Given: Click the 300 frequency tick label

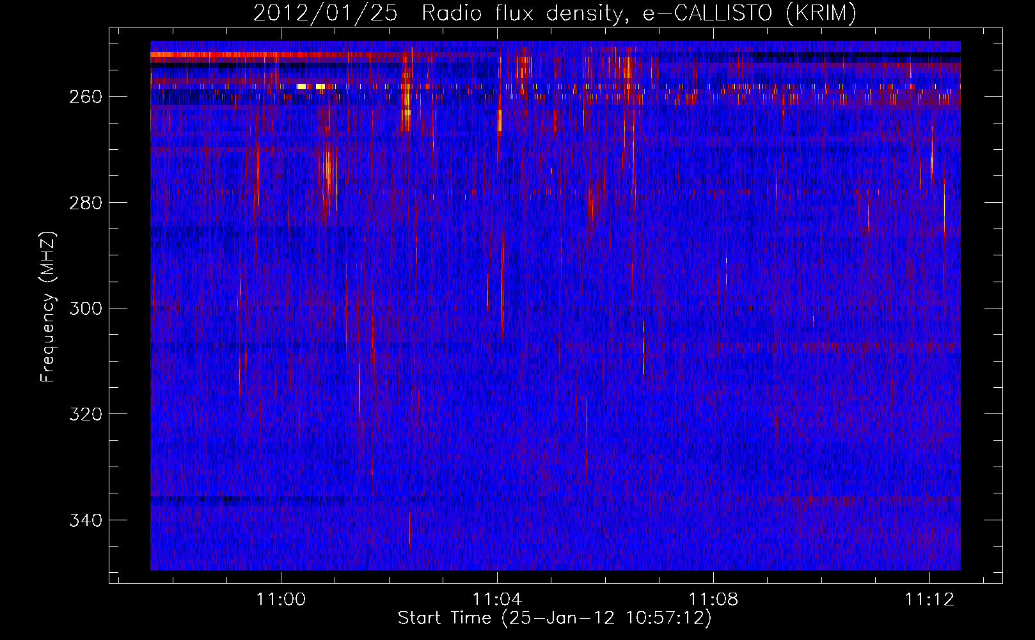Looking at the screenshot, I should point(85,308).
